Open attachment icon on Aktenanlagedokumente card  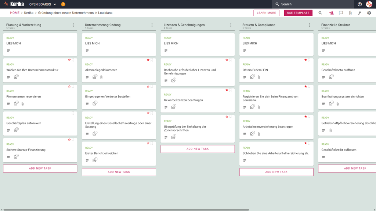[x=101, y=77]
